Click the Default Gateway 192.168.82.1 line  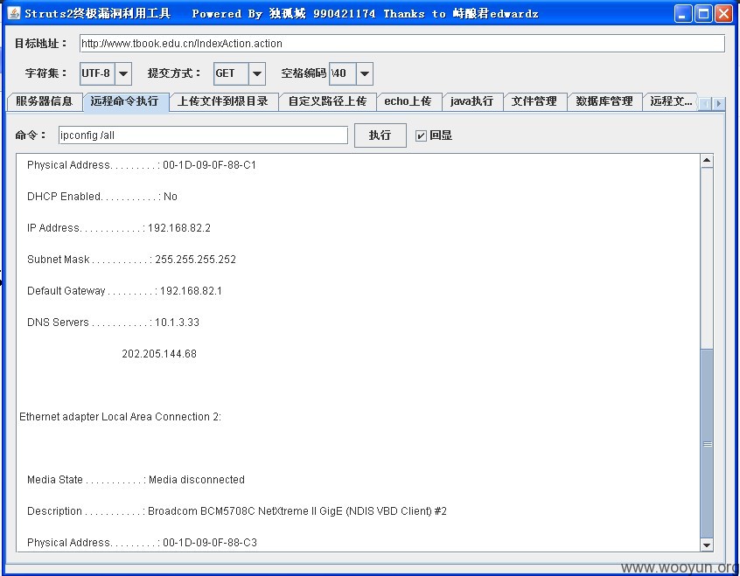[x=124, y=291]
